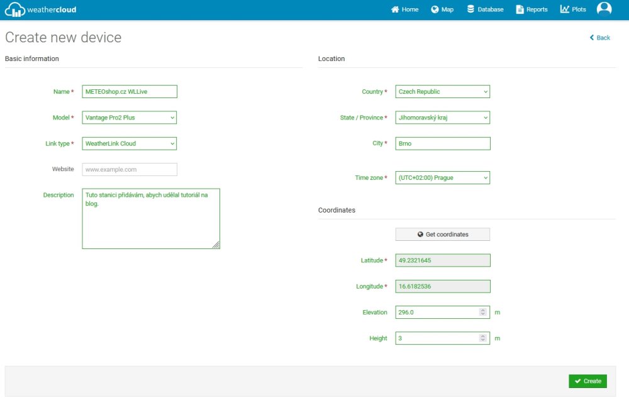Expand the State / Province dropdown

coord(442,118)
